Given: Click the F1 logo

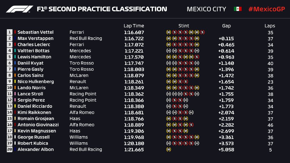Looking at the screenshot, I should [20, 9].
